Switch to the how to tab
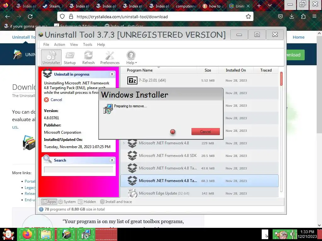Image resolution: width=322 pixels, height=241 pixels. click(x=214, y=6)
